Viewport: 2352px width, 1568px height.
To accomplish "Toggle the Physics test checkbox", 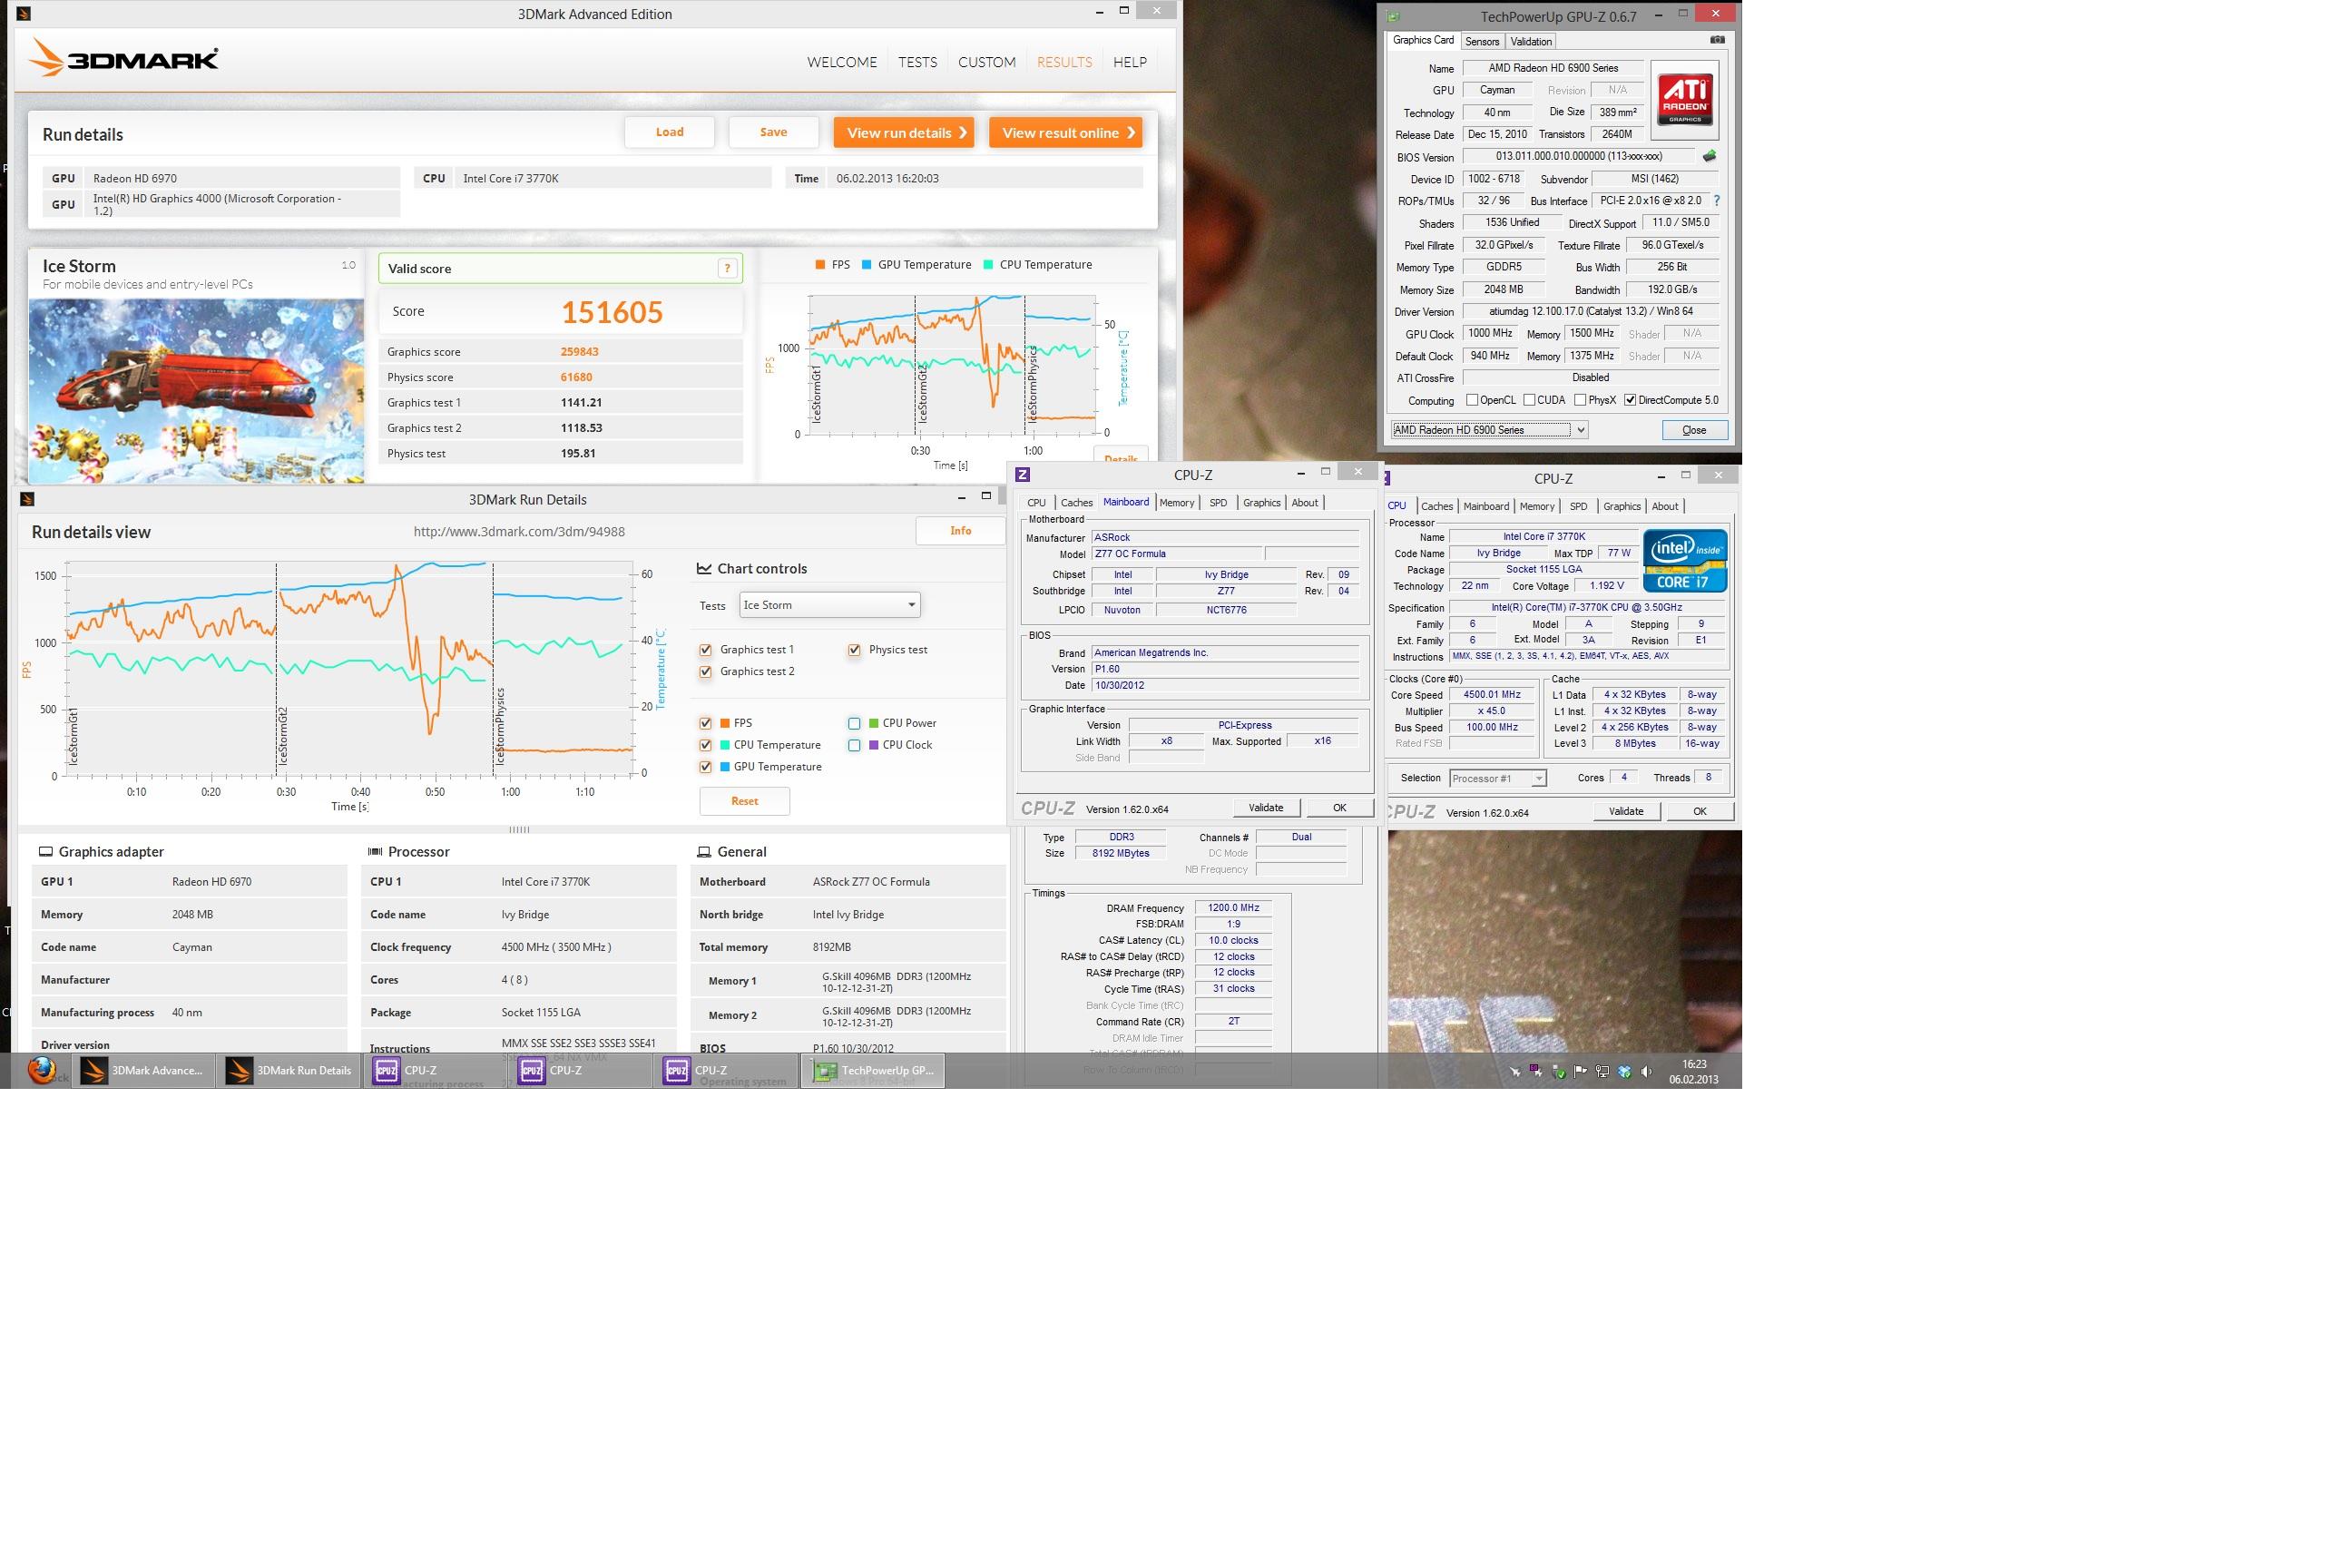I will click(854, 650).
